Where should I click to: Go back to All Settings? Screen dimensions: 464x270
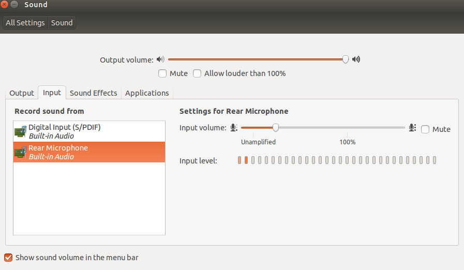pyautogui.click(x=25, y=23)
